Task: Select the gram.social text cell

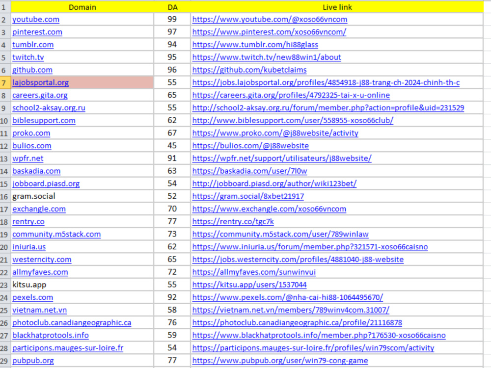Action: click(82, 196)
